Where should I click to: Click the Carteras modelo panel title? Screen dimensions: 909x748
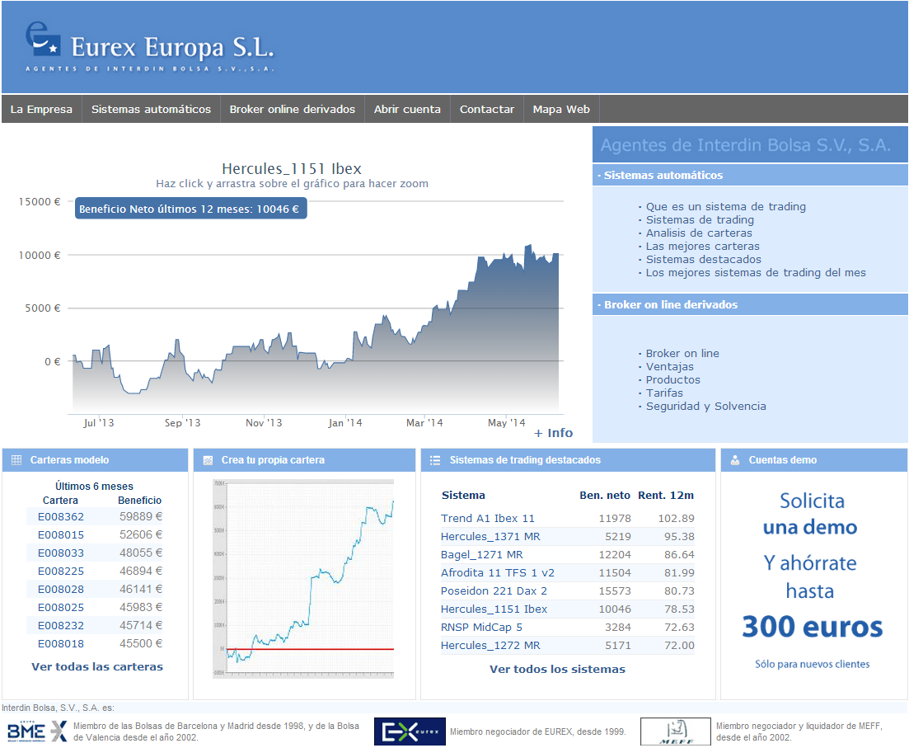[69, 460]
